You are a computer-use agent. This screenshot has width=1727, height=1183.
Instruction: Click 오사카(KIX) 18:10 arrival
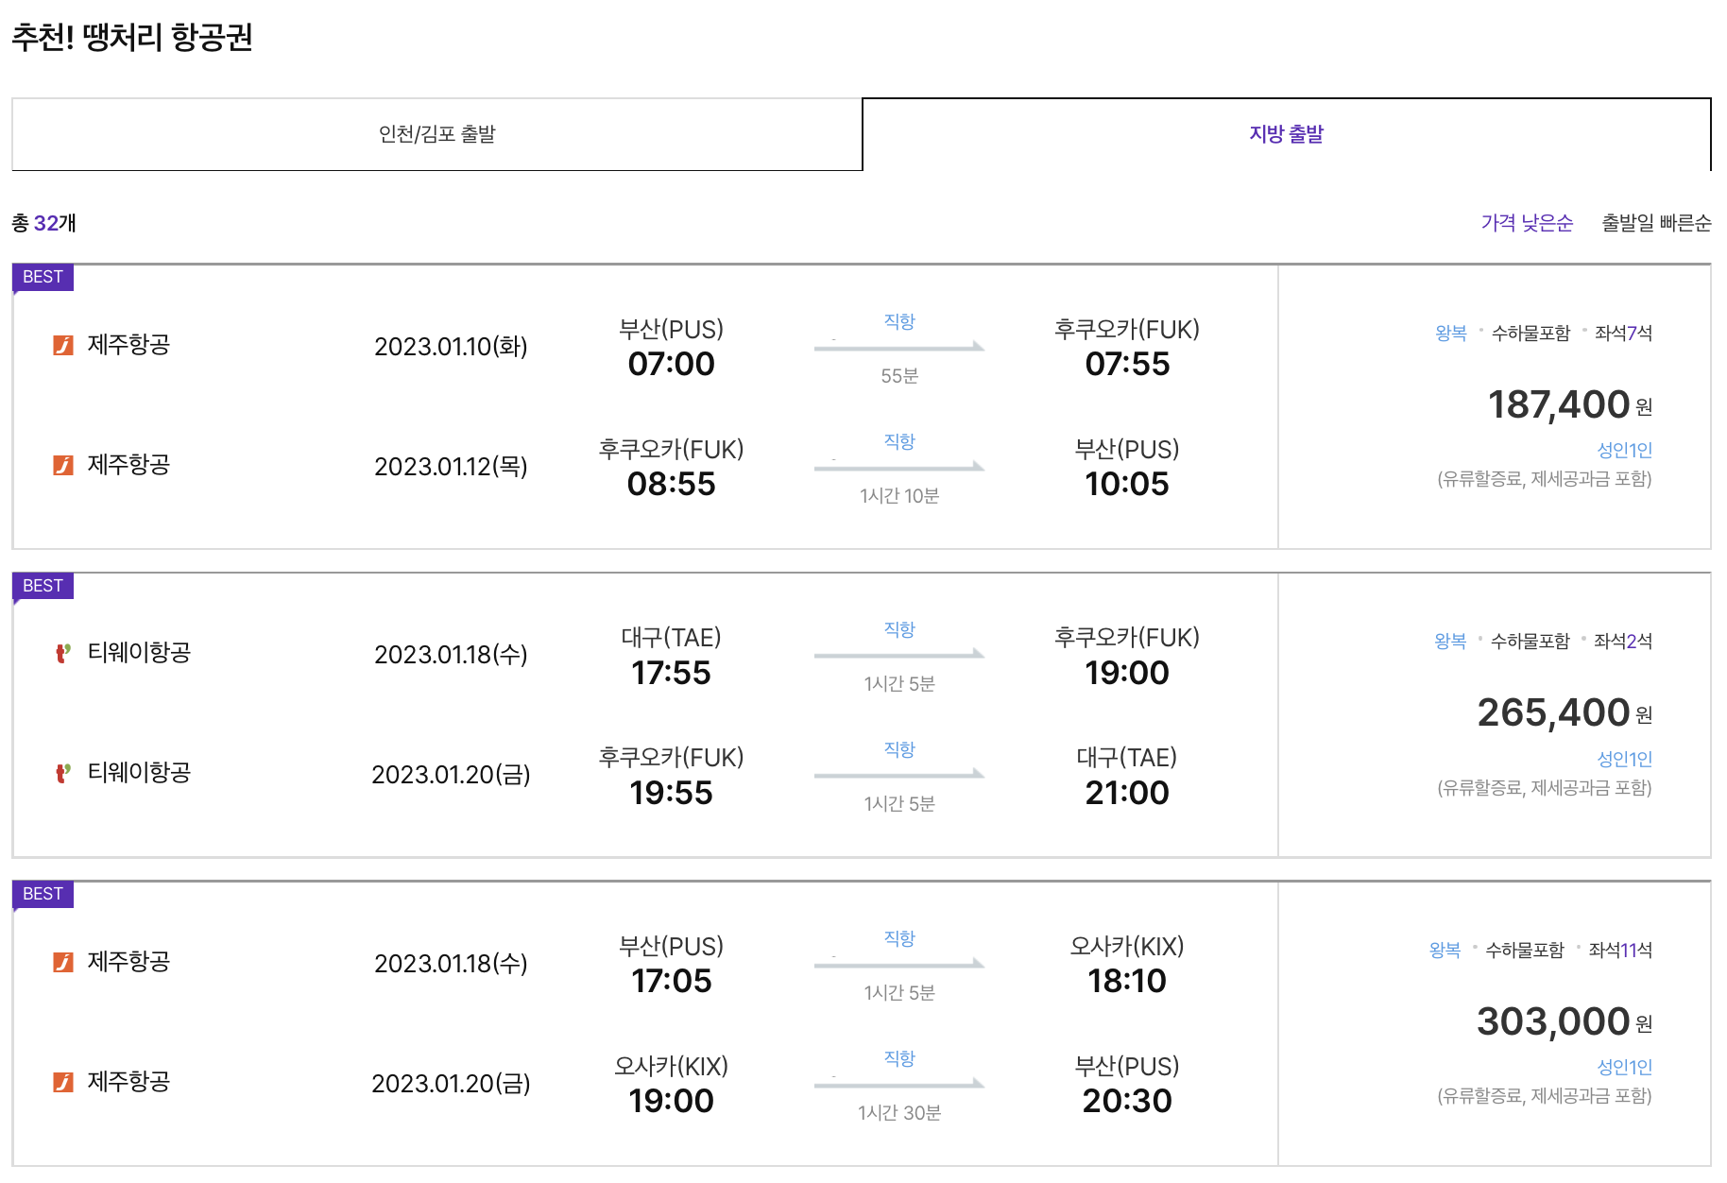click(1127, 965)
